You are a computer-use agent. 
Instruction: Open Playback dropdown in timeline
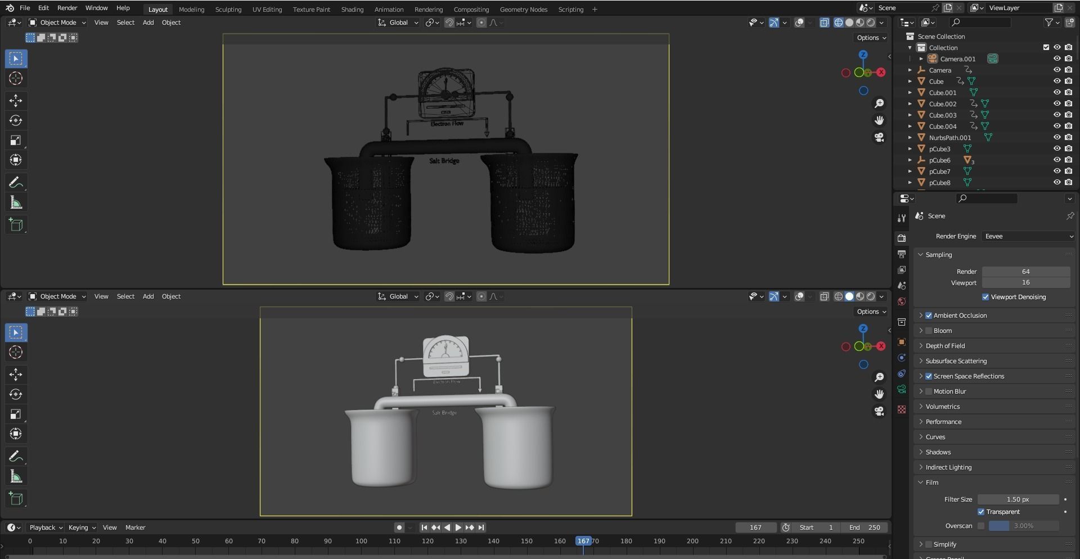pyautogui.click(x=46, y=528)
